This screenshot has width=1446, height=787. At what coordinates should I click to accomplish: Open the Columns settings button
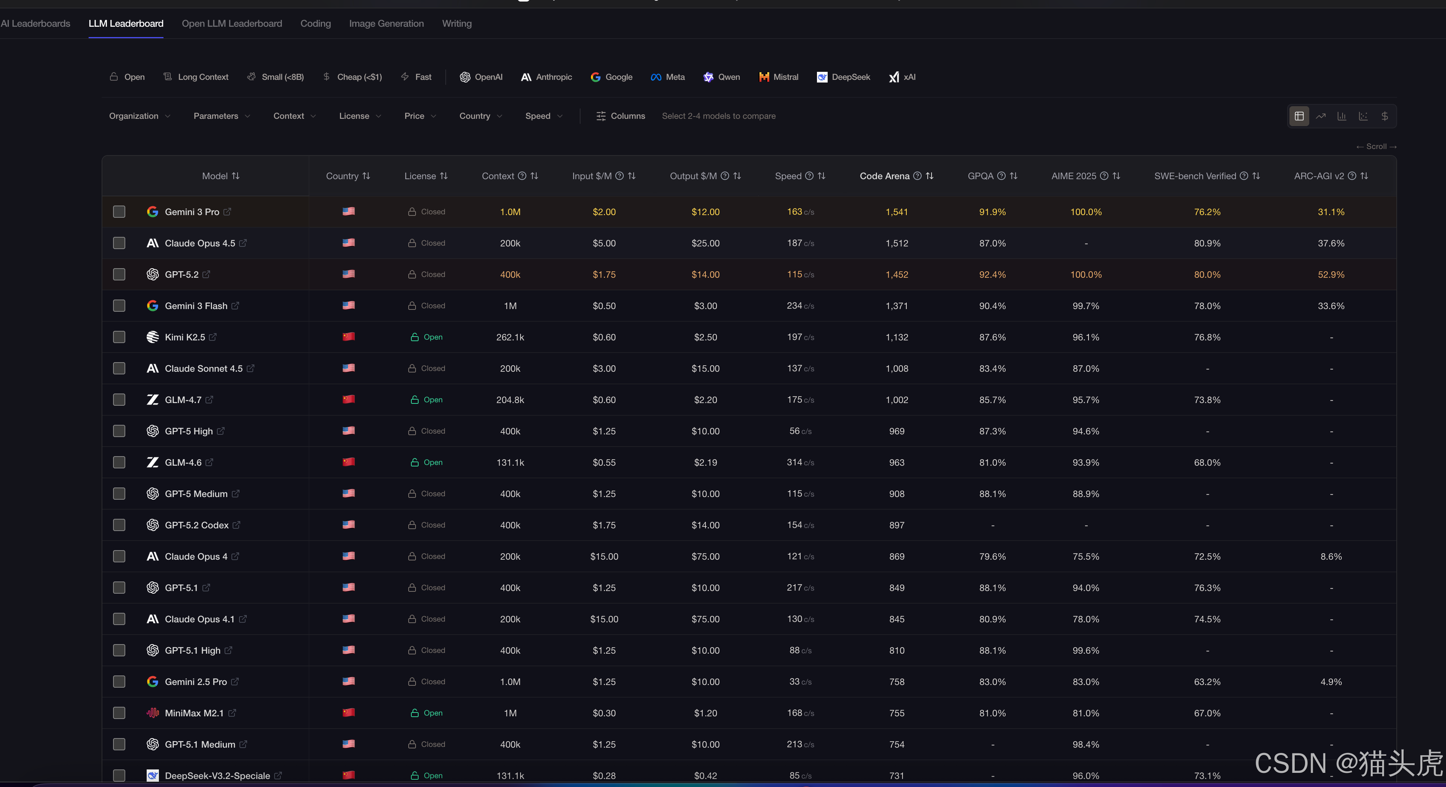[x=620, y=116]
